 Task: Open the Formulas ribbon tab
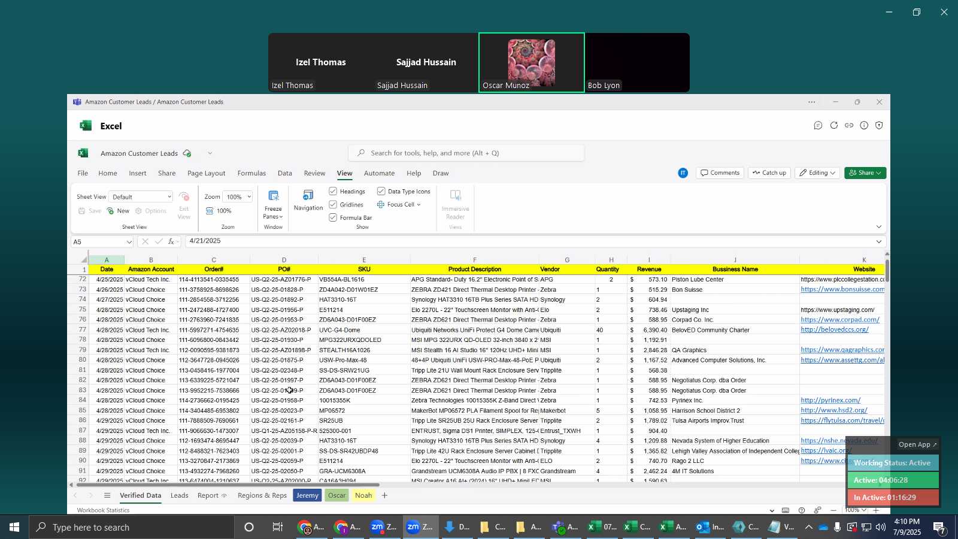(x=251, y=173)
